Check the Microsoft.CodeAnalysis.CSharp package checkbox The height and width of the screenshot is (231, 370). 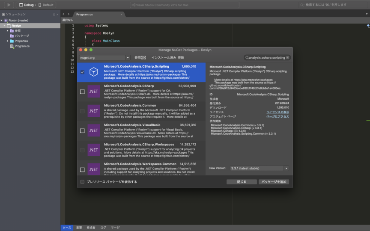pyautogui.click(x=82, y=92)
